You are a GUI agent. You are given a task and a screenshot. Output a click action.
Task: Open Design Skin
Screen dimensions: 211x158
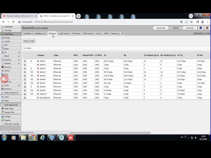(x=11, y=112)
